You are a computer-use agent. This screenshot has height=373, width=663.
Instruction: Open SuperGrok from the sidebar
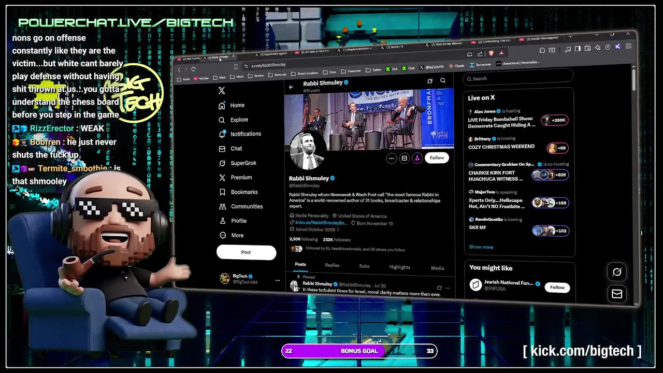[238, 163]
